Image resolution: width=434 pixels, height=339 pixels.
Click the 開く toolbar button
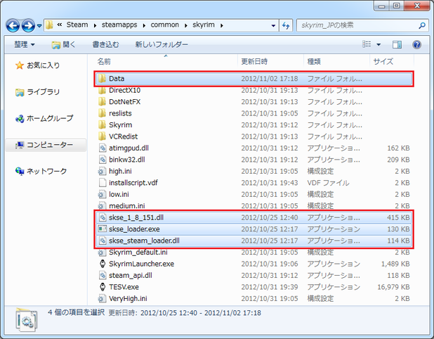[x=63, y=44]
